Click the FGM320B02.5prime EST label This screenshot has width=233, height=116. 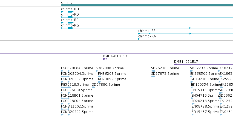pos(77,112)
